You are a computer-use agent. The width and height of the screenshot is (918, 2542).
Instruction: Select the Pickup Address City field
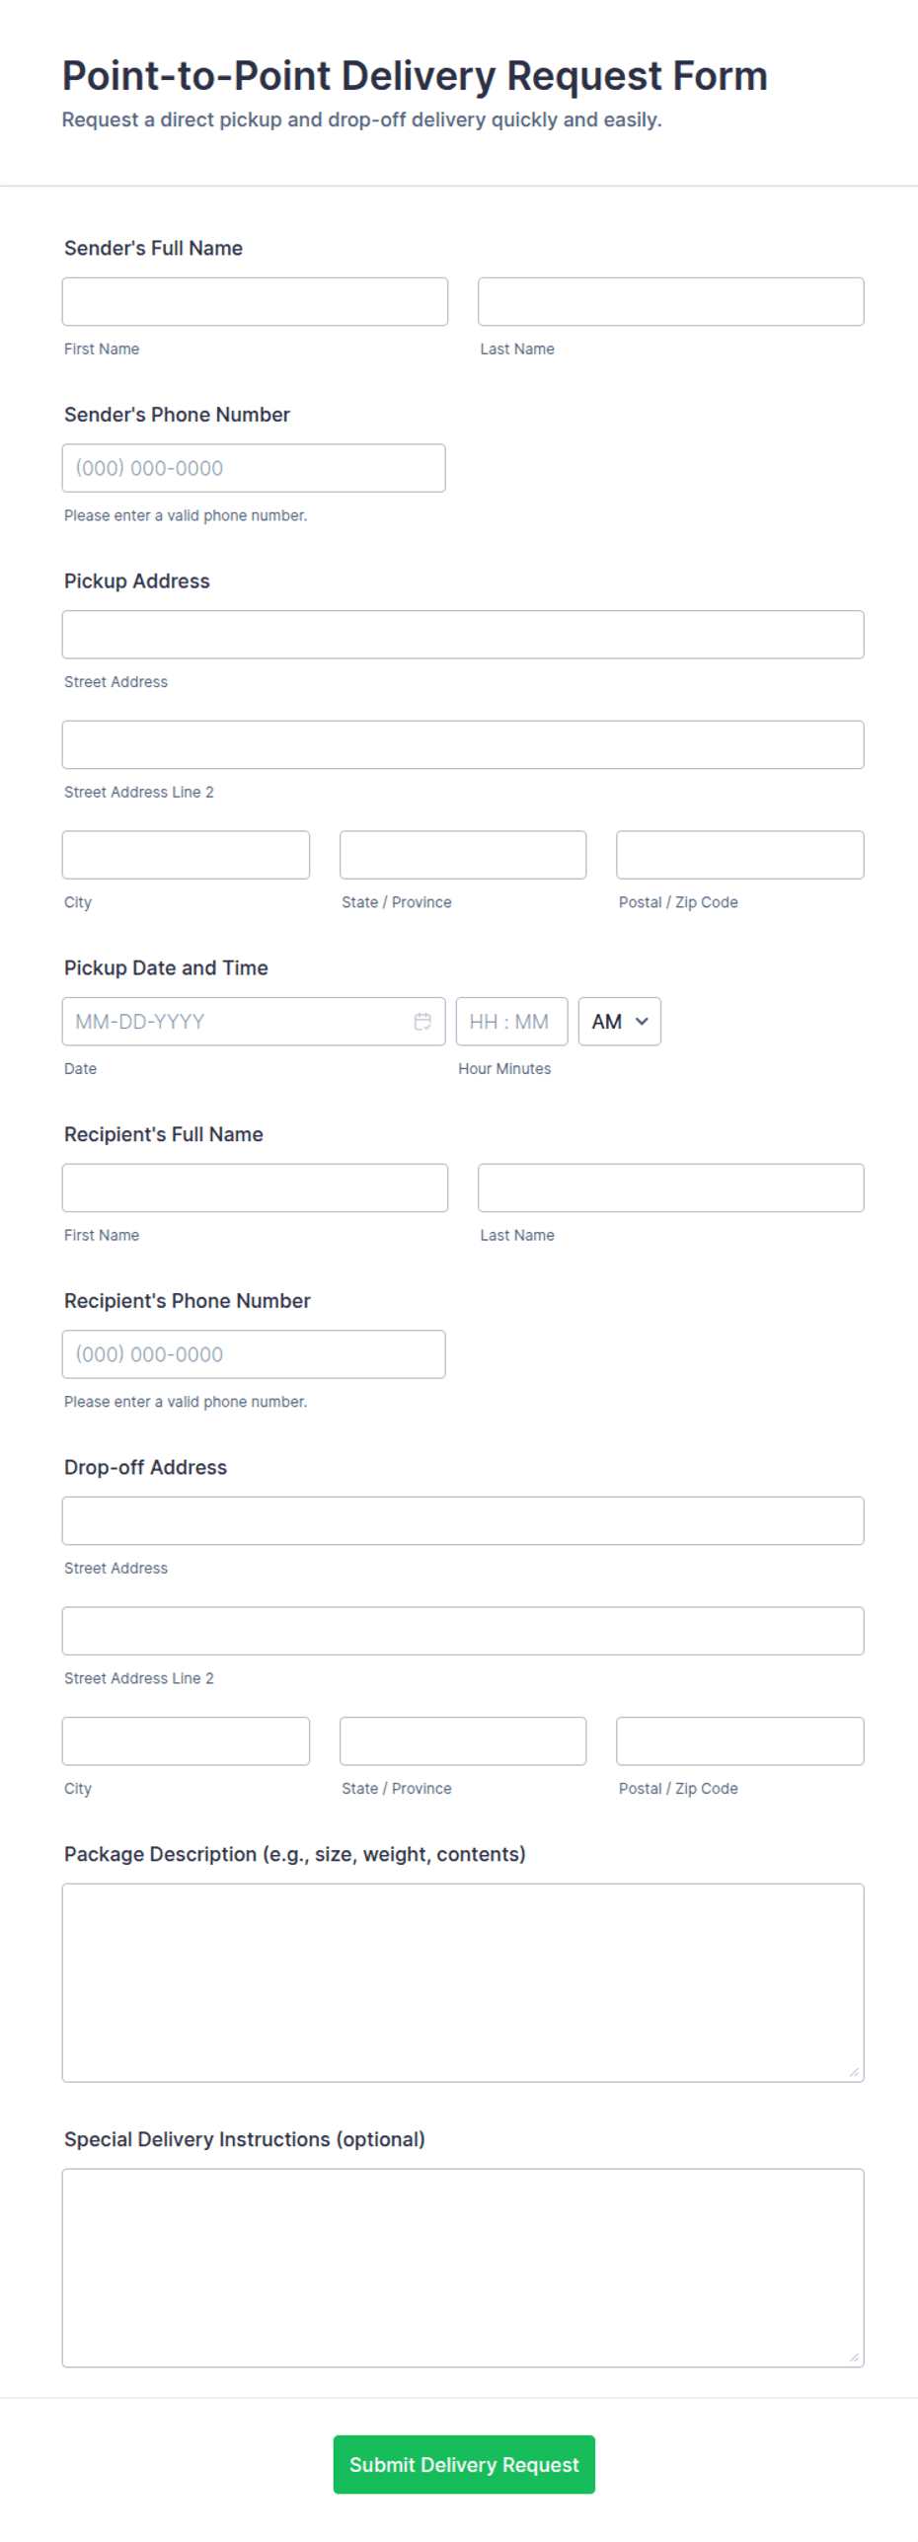tap(186, 855)
